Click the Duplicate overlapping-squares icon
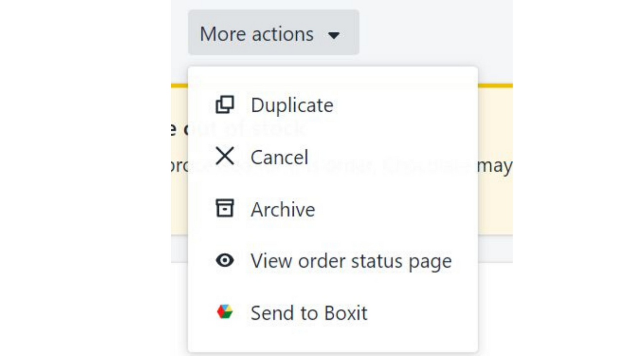Image resolution: width=632 pixels, height=356 pixels. [225, 104]
